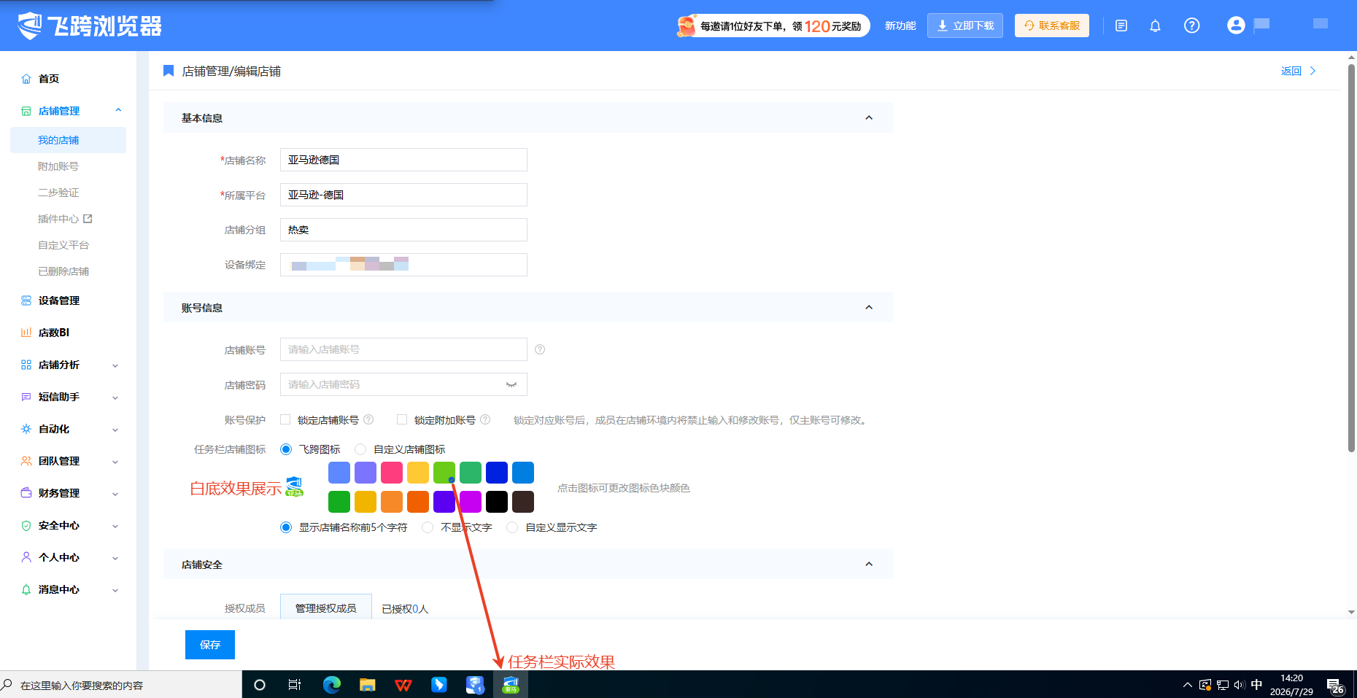Click the white-background shop icon preview

pyautogui.click(x=294, y=486)
